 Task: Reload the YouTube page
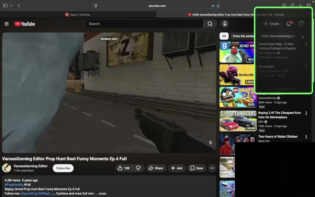[x=218, y=6]
